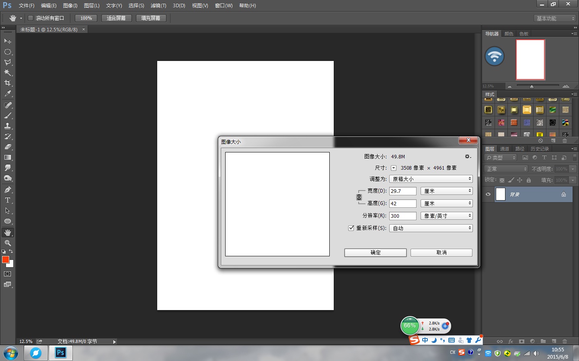This screenshot has width=579, height=361.
Task: Select the Gradient tool
Action: pyautogui.click(x=8, y=158)
